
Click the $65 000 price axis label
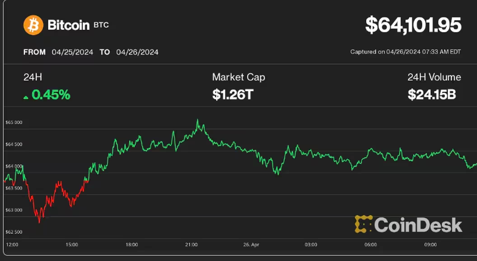pyautogui.click(x=14, y=123)
